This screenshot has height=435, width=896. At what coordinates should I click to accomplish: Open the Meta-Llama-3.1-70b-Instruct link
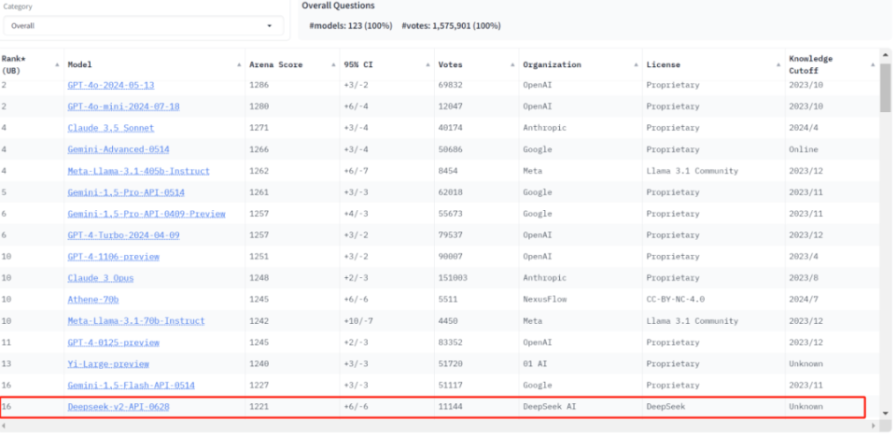(x=136, y=321)
